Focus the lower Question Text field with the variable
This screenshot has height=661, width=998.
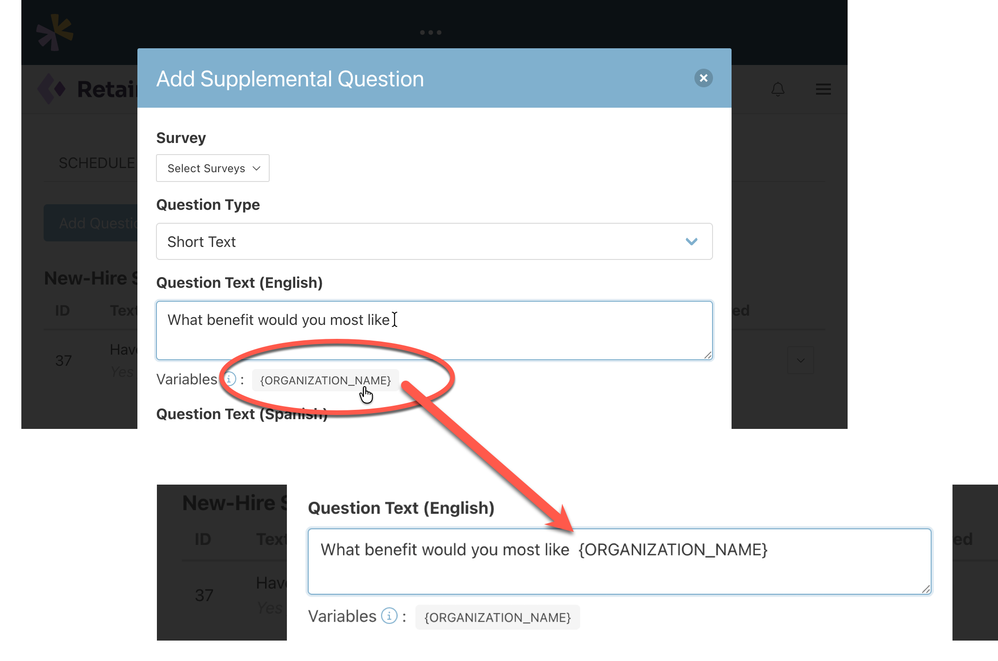(x=619, y=561)
